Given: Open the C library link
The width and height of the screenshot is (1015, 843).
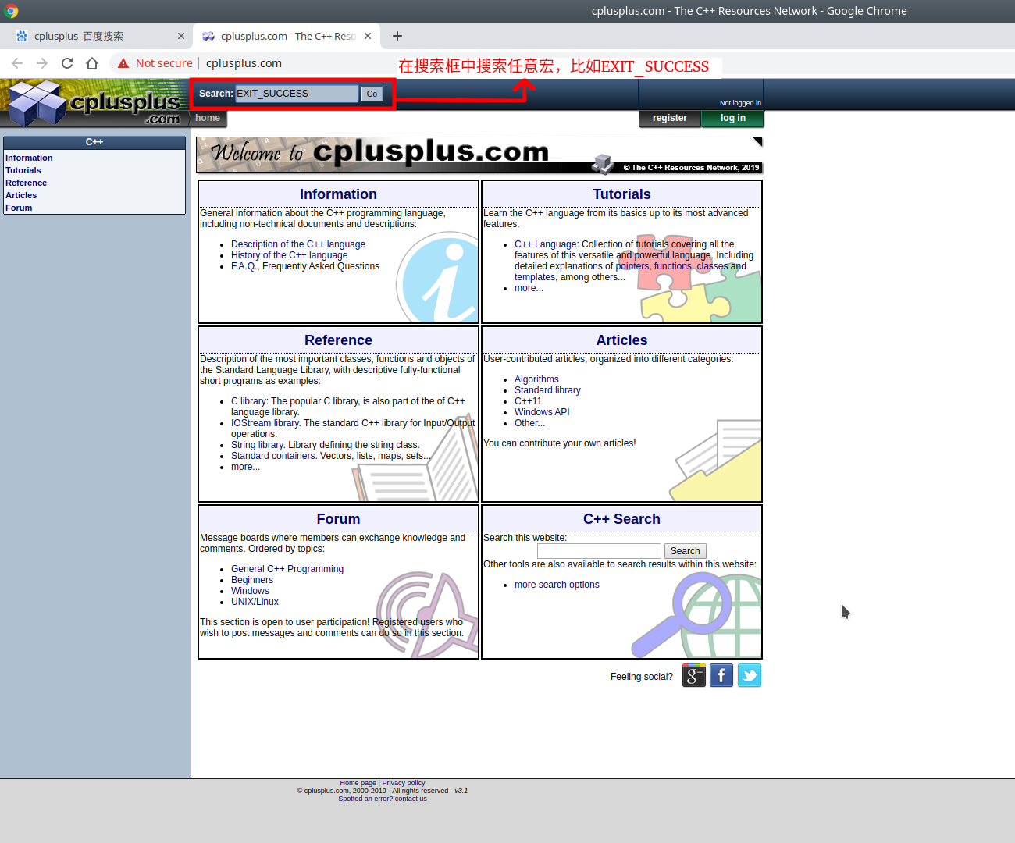Looking at the screenshot, I should tap(248, 401).
